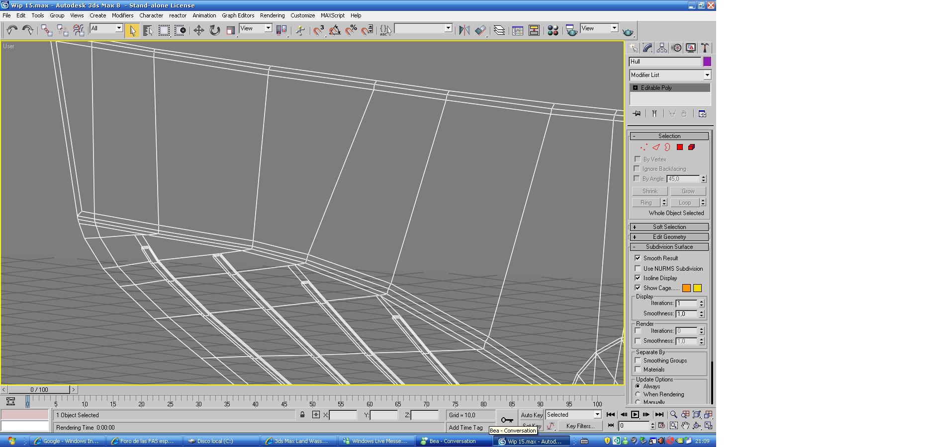Switch to Create command panel tab
Viewport: 928px width, 447px height.
pyautogui.click(x=633, y=48)
